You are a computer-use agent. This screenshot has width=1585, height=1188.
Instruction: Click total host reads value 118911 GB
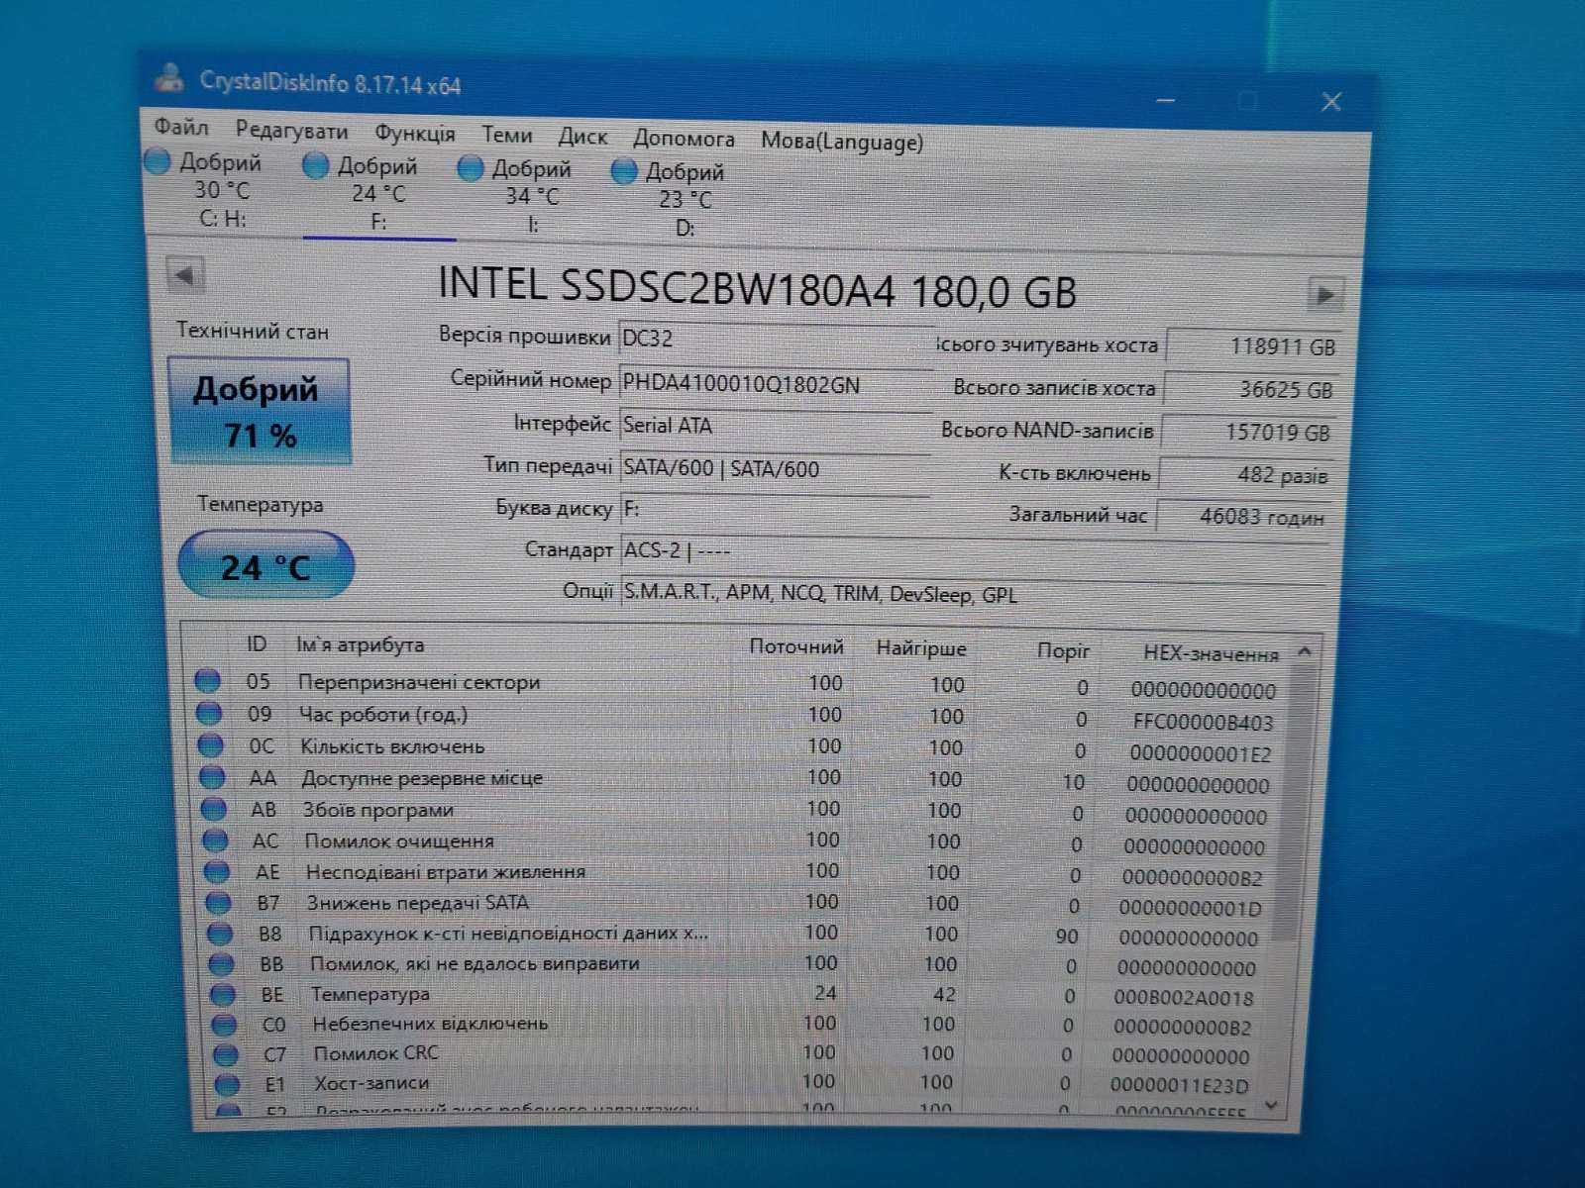[x=1254, y=346]
